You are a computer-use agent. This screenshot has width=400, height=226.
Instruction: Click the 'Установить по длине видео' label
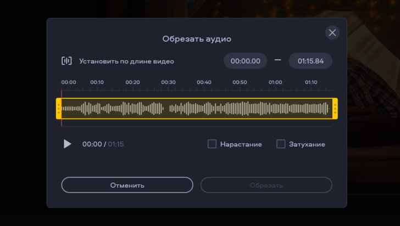point(126,61)
